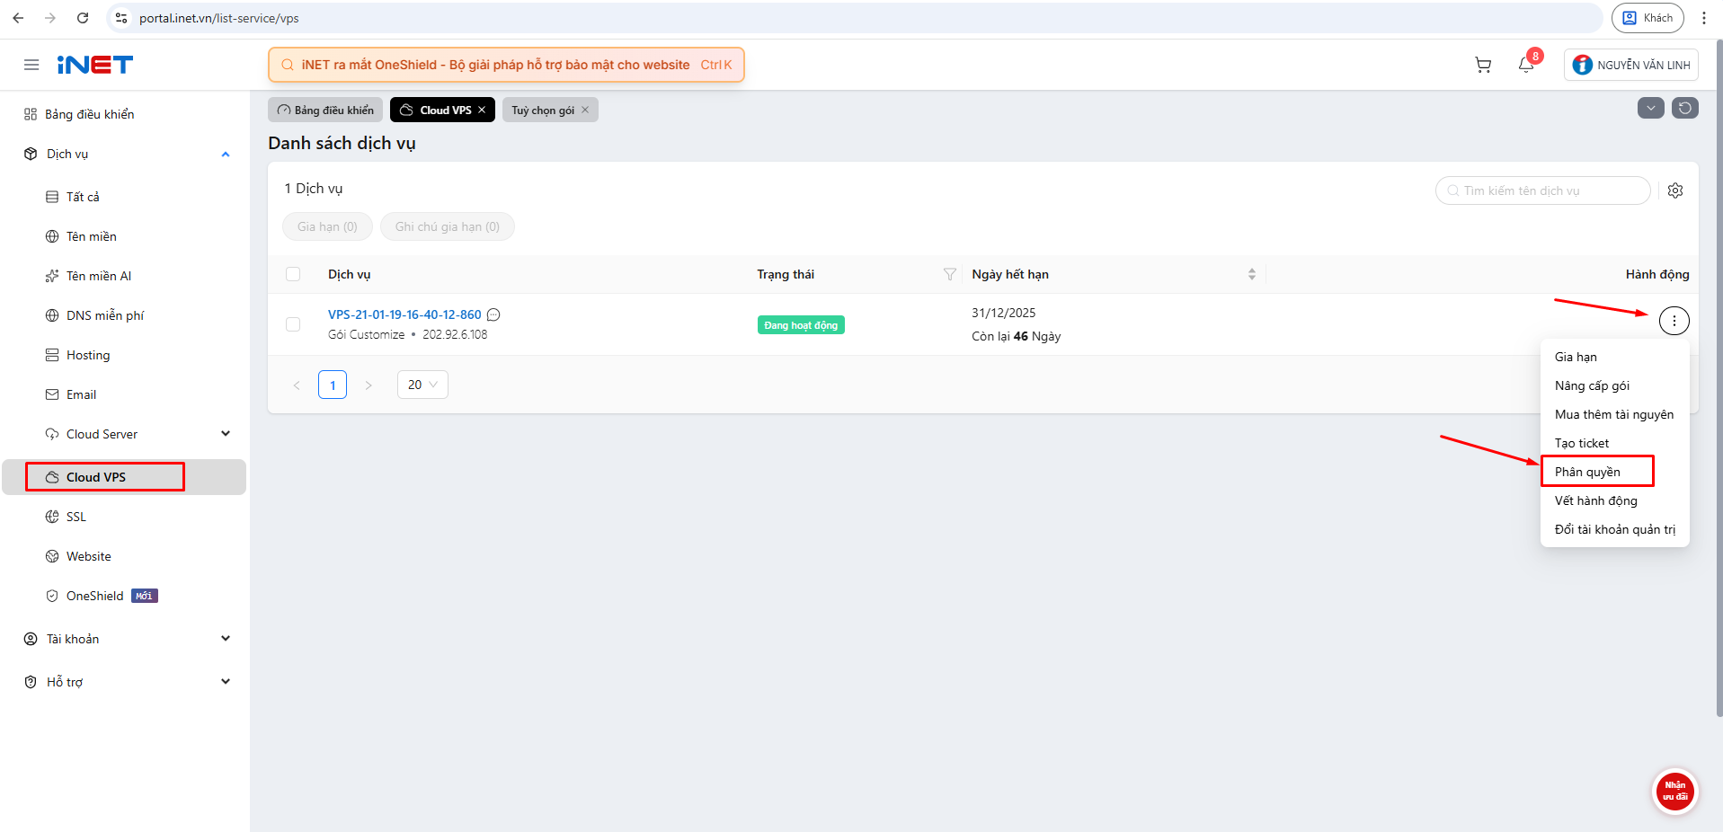Click the OneShield announcement search bar
The height and width of the screenshot is (832, 1723).
click(x=506, y=65)
